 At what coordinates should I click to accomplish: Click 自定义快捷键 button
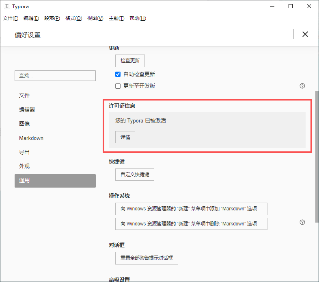(135, 175)
